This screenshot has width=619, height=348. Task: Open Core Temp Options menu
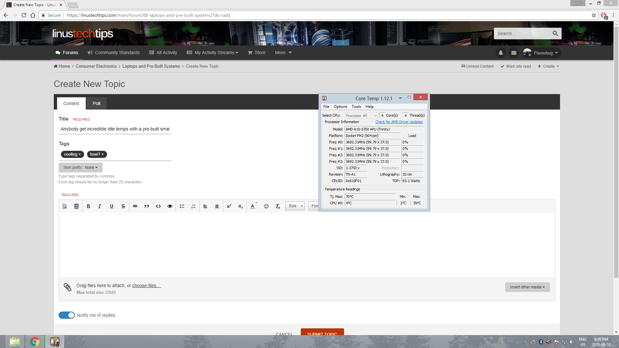pyautogui.click(x=340, y=107)
